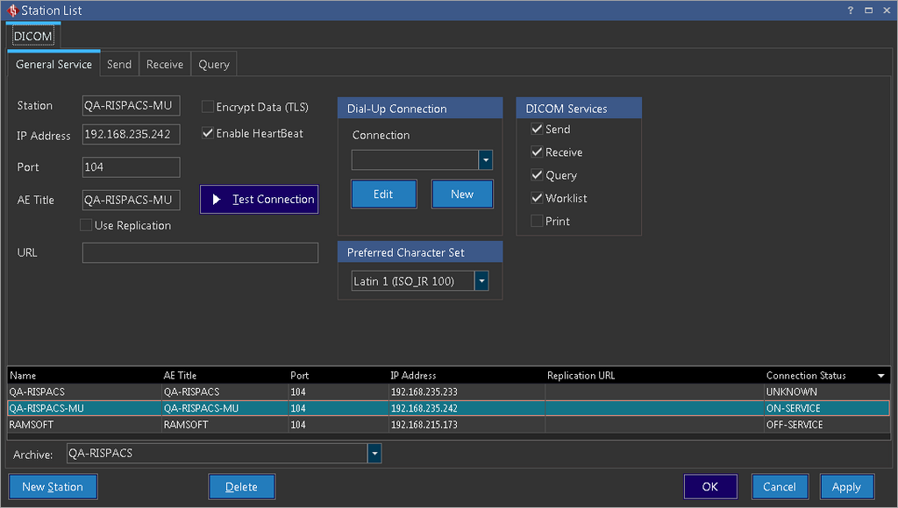Open the Dial-Up Connection dropdown
This screenshot has width=898, height=508.
[485, 160]
